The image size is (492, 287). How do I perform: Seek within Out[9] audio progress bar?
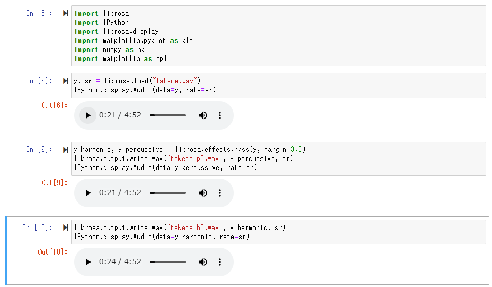[x=168, y=193]
